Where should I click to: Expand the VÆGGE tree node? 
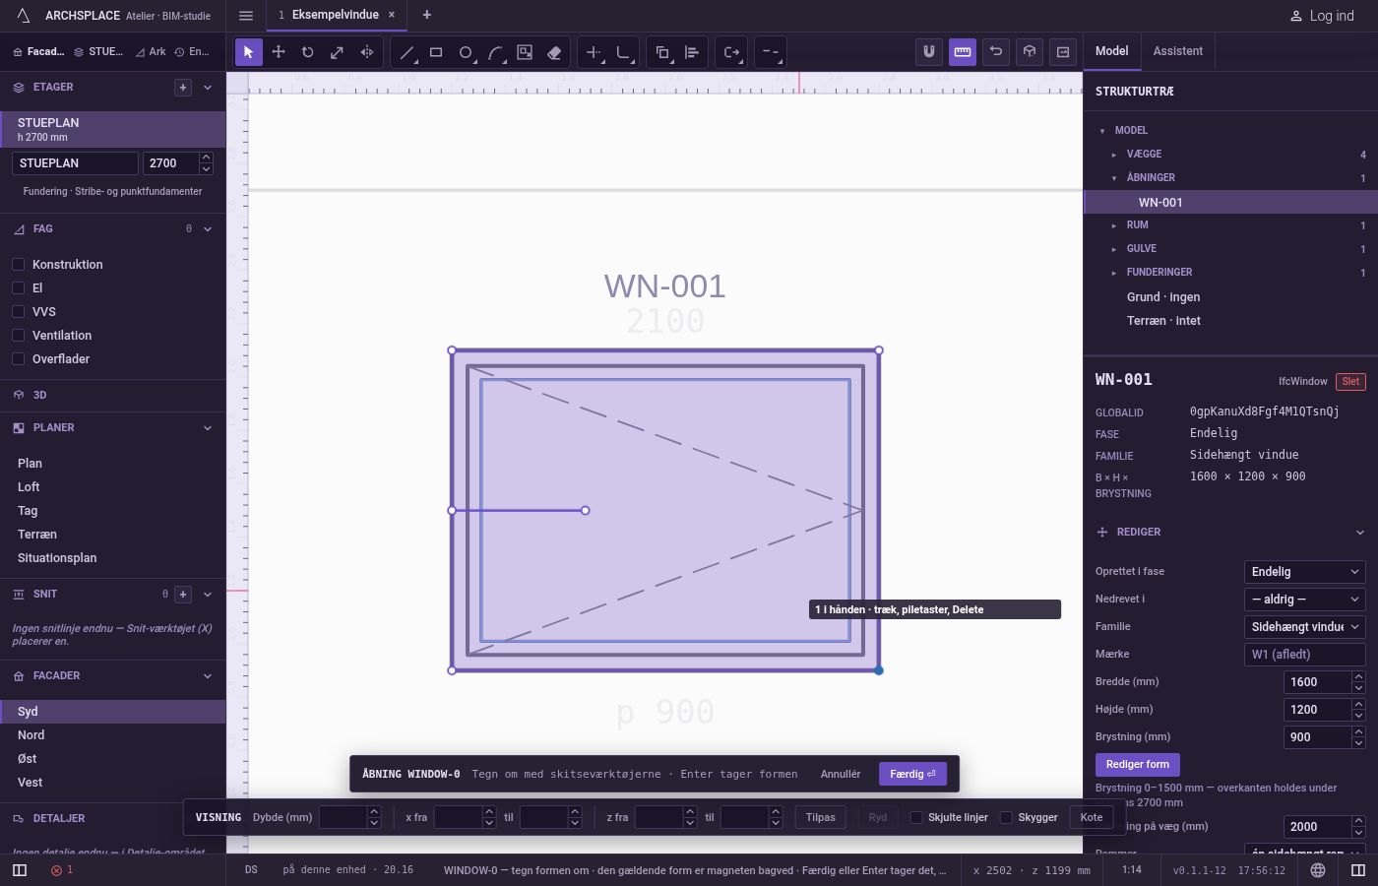(1114, 155)
